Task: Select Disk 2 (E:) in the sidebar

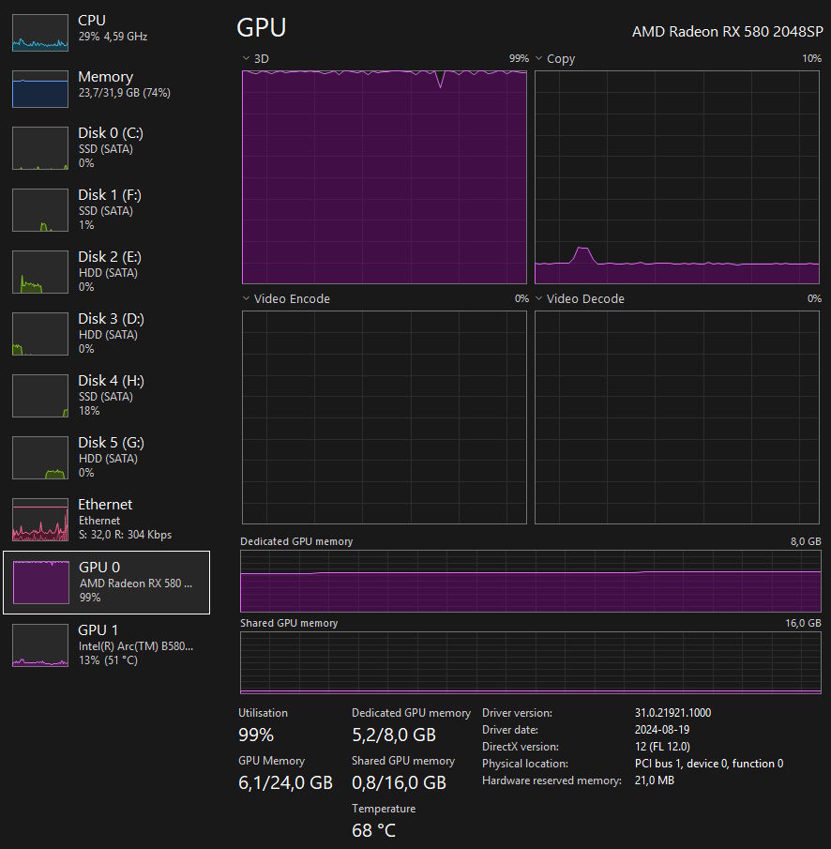Action: 106,271
